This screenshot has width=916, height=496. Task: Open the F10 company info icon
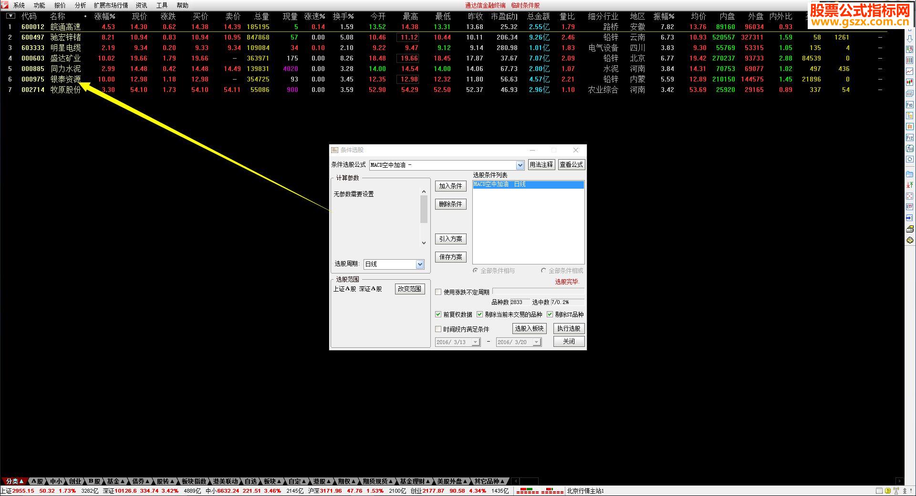(x=910, y=104)
